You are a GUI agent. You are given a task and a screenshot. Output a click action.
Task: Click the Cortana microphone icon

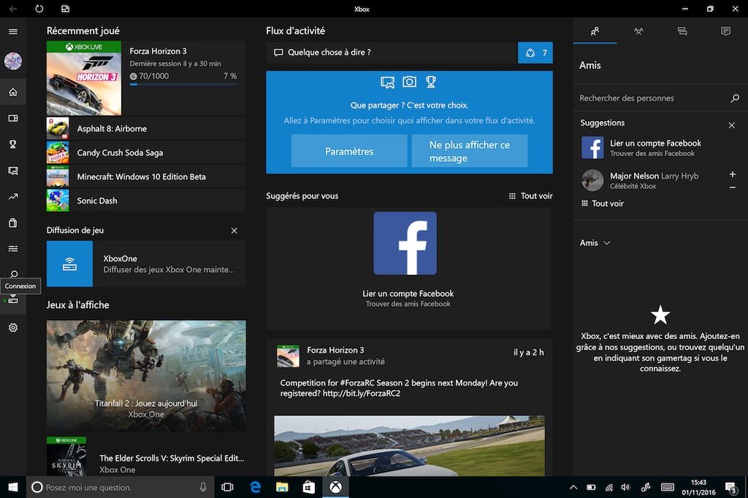[203, 487]
